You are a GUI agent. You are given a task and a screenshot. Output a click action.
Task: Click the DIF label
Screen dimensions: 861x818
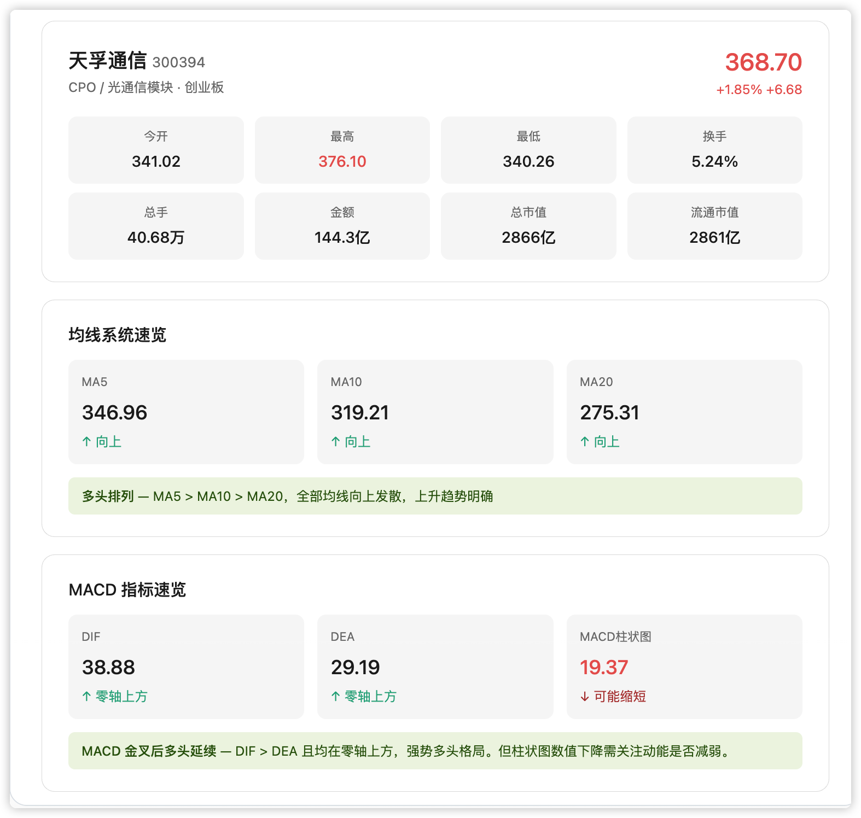tap(91, 637)
